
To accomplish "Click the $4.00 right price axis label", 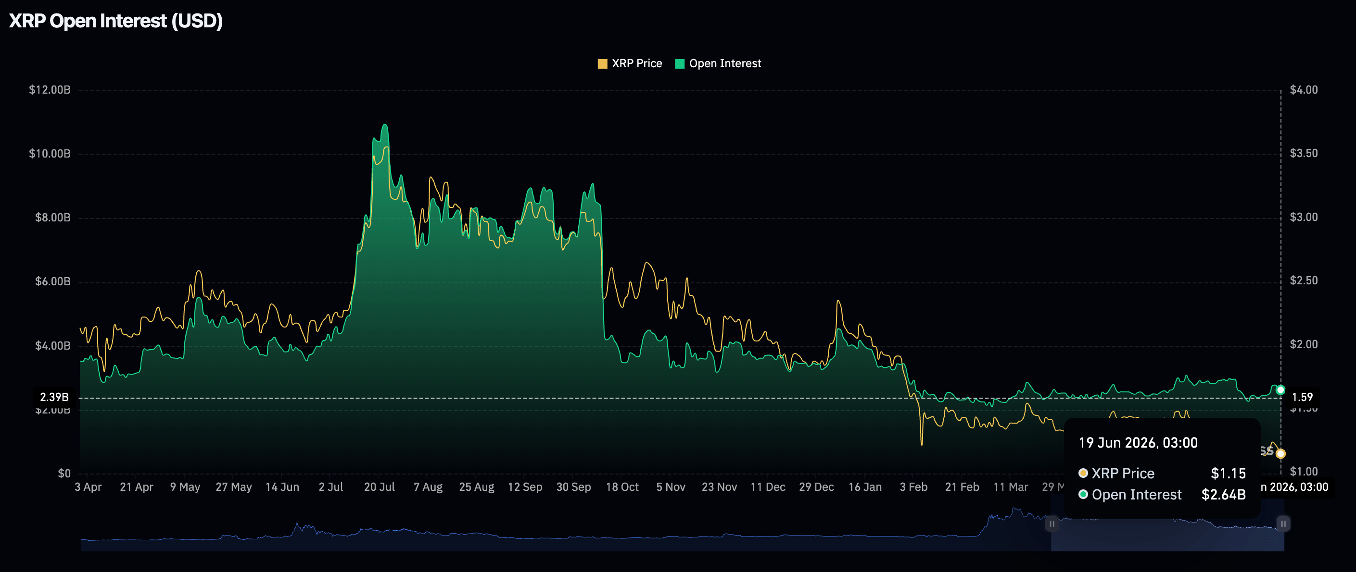I will click(x=1304, y=90).
